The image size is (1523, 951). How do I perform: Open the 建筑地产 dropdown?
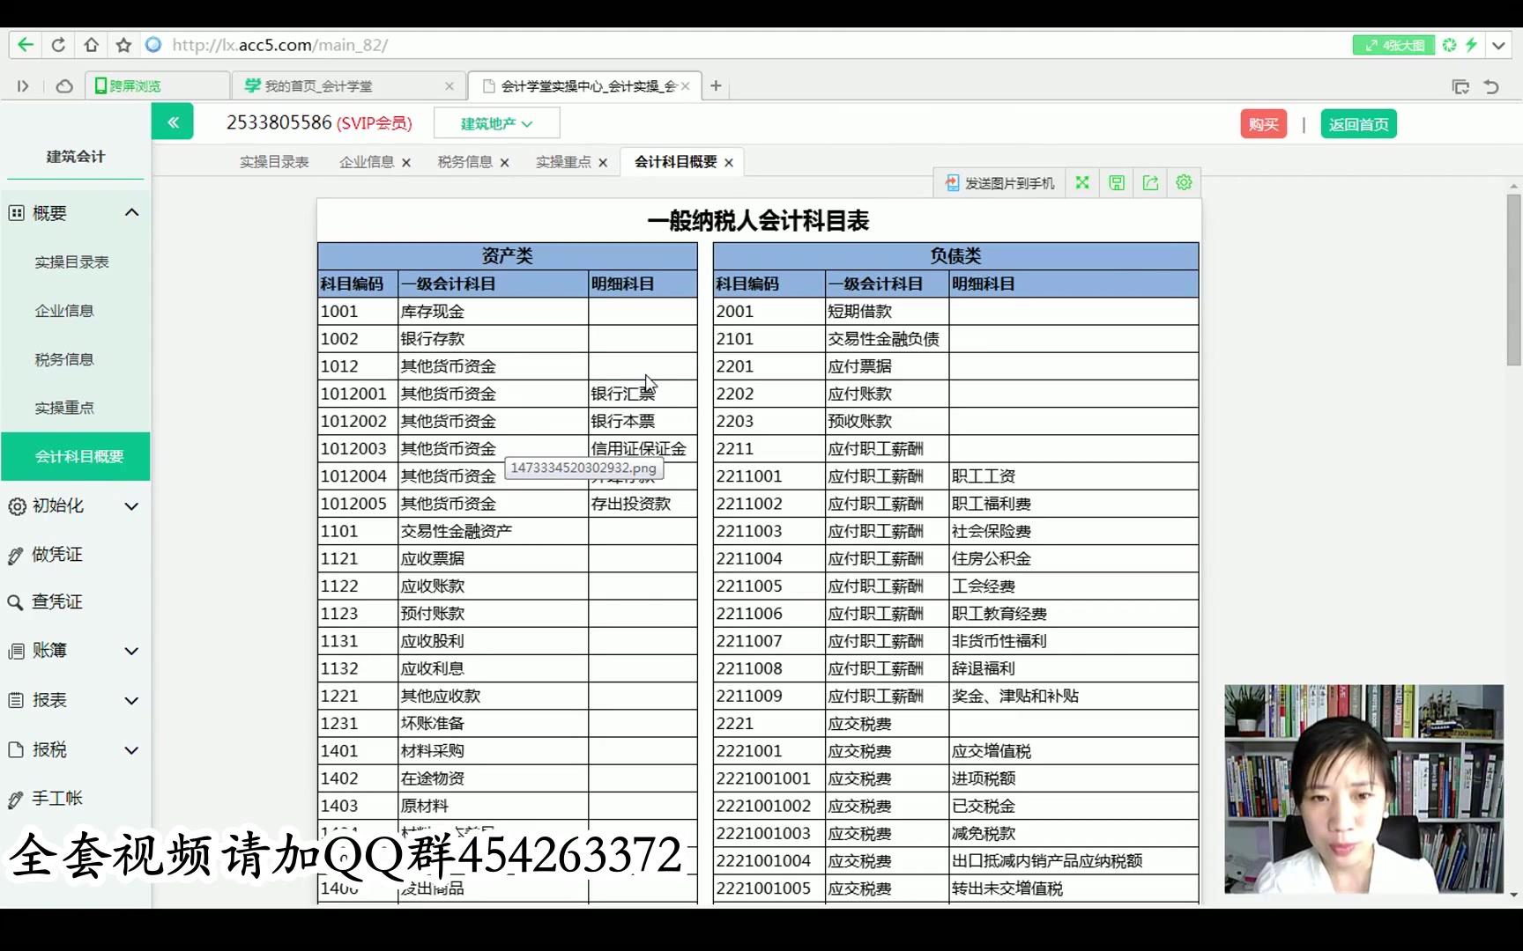click(496, 122)
